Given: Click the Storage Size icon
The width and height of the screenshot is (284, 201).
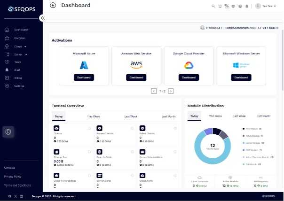Looking at the screenshot, I should point(56,152).
